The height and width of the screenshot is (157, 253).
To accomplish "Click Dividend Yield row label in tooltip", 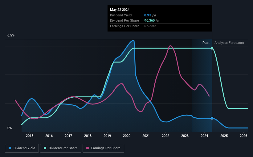I will pos(121,15).
